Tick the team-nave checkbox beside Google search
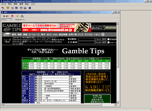This screenshot has height=111, width=152. [108, 42]
